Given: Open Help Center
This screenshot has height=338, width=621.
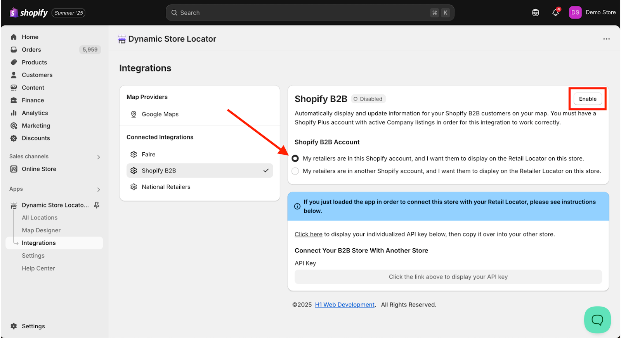Looking at the screenshot, I should [38, 268].
